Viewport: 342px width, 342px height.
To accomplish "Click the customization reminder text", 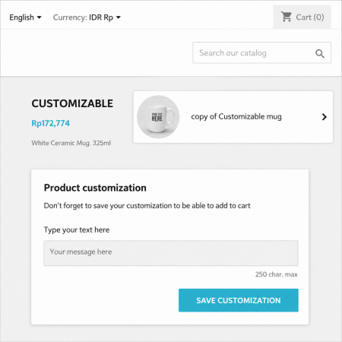I will 147,206.
